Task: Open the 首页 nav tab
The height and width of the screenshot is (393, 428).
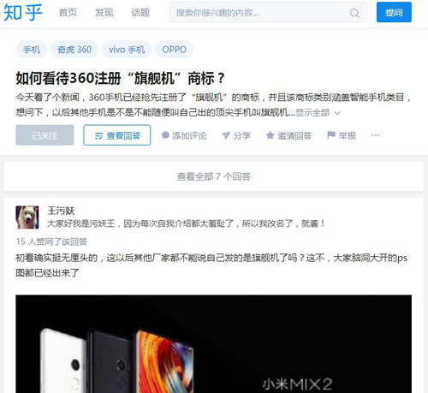Action: click(68, 13)
